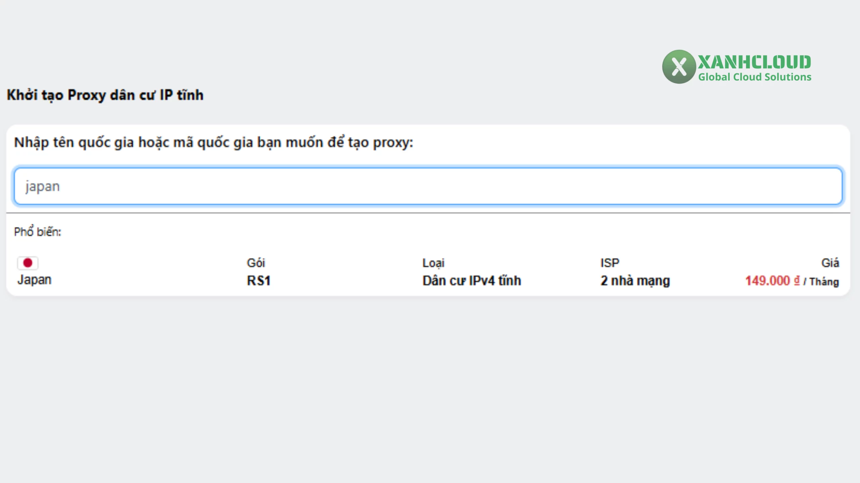The image size is (860, 483).
Task: Select the 'Dân cư IPv4 tĩnh' type entry
Action: click(x=472, y=280)
